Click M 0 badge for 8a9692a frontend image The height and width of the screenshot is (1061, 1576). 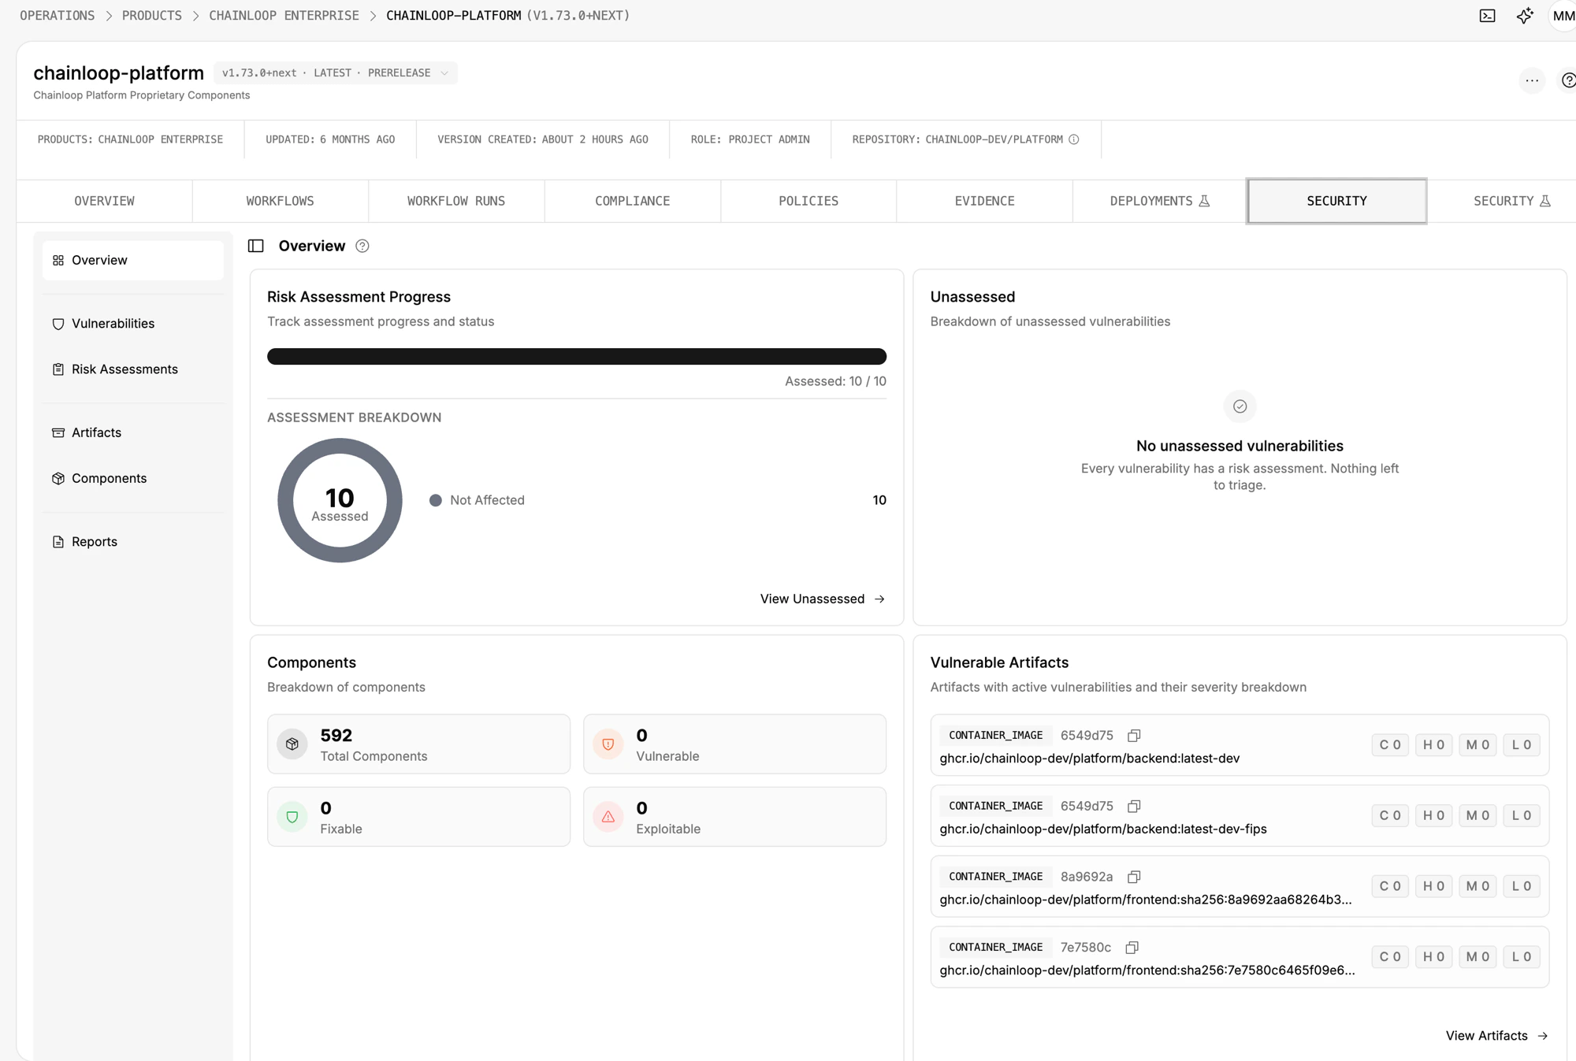1477,886
